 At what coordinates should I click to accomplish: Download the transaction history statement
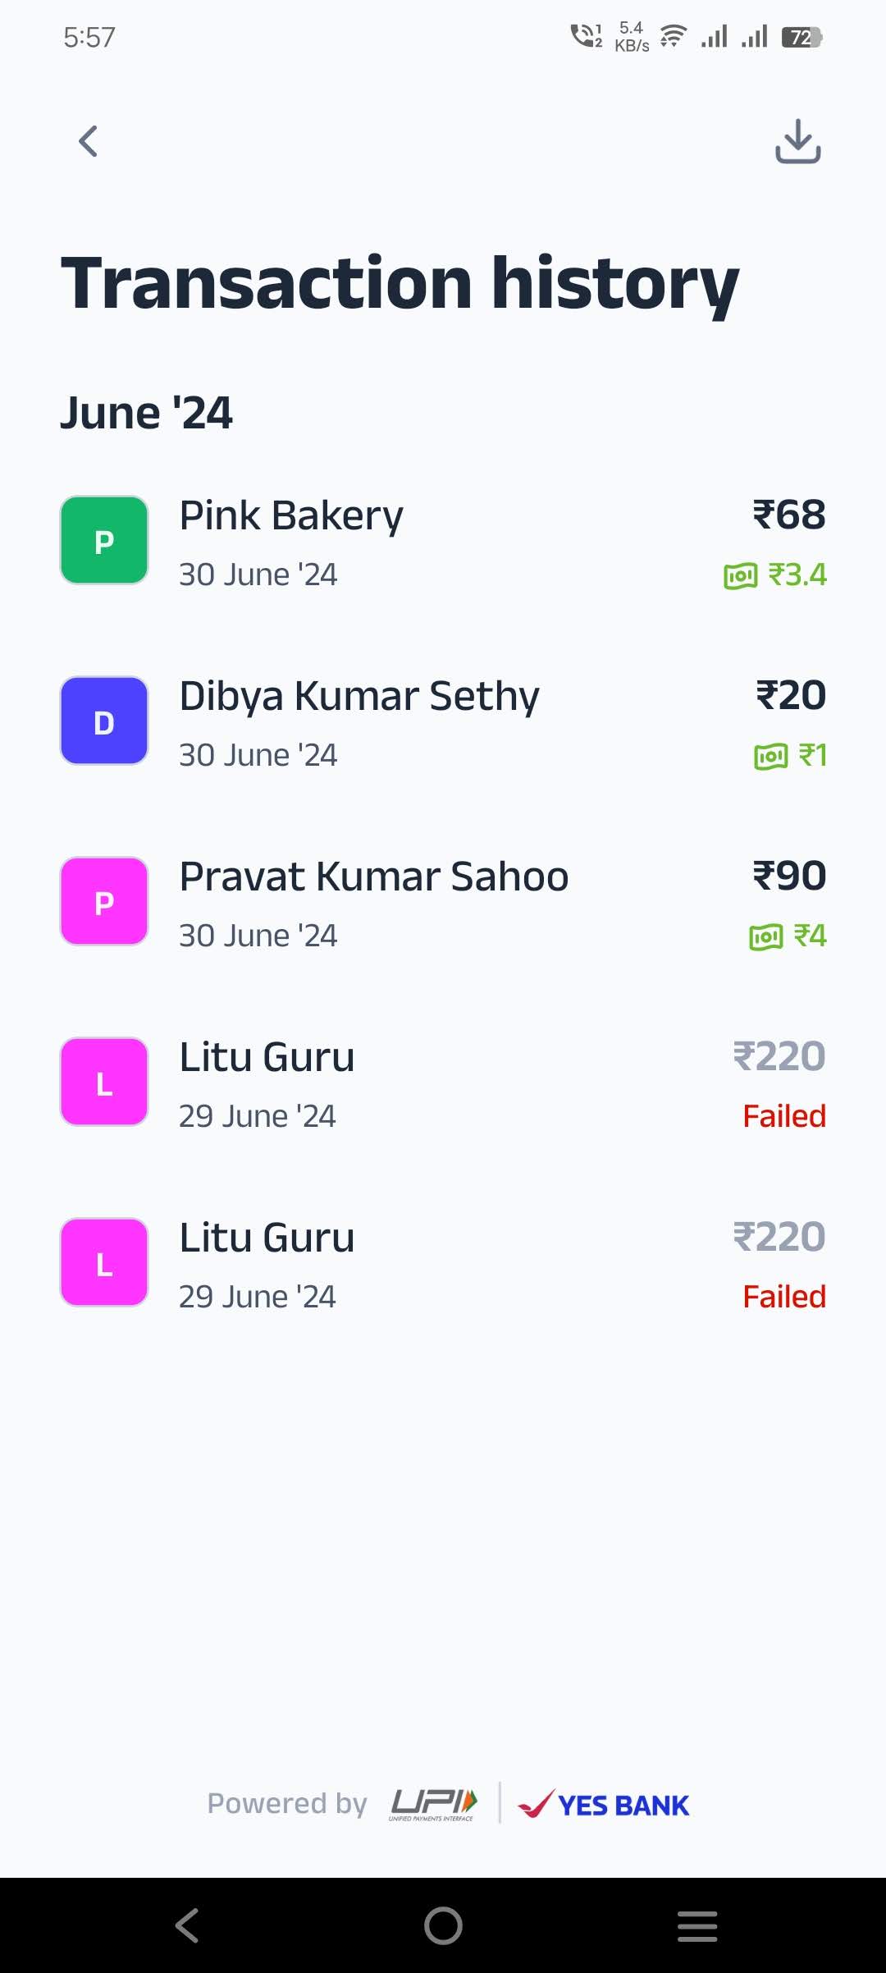[797, 141]
